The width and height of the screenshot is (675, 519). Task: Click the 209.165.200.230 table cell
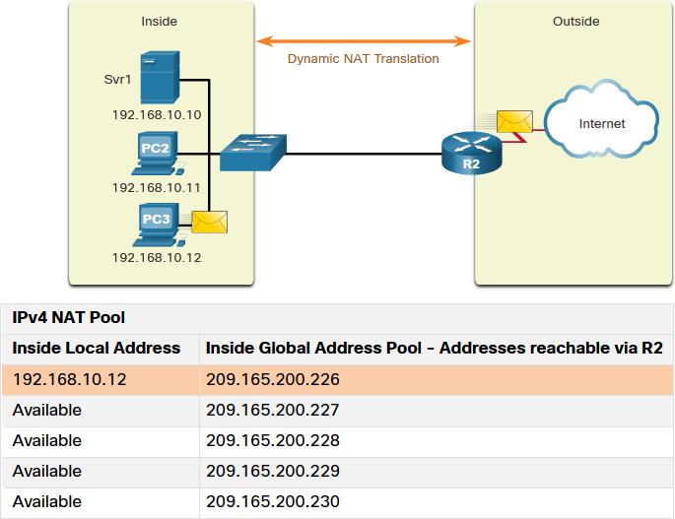(437, 502)
